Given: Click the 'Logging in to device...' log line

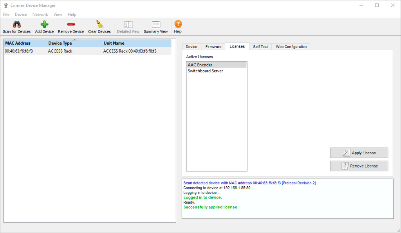Looking at the screenshot, I should pos(201,193).
